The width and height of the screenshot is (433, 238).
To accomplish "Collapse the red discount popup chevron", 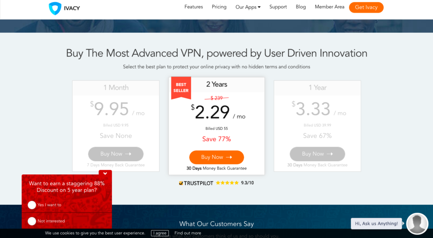I will [105, 173].
